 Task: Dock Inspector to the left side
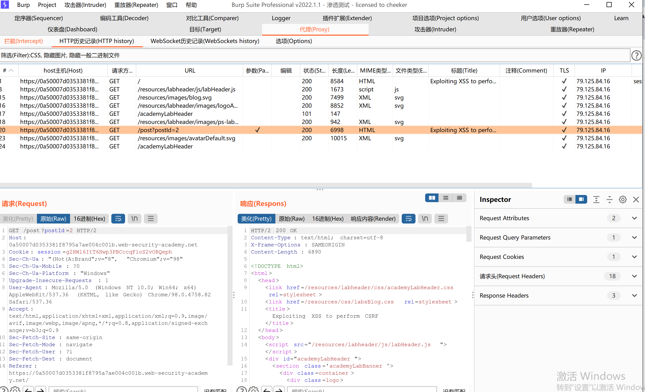click(x=569, y=200)
